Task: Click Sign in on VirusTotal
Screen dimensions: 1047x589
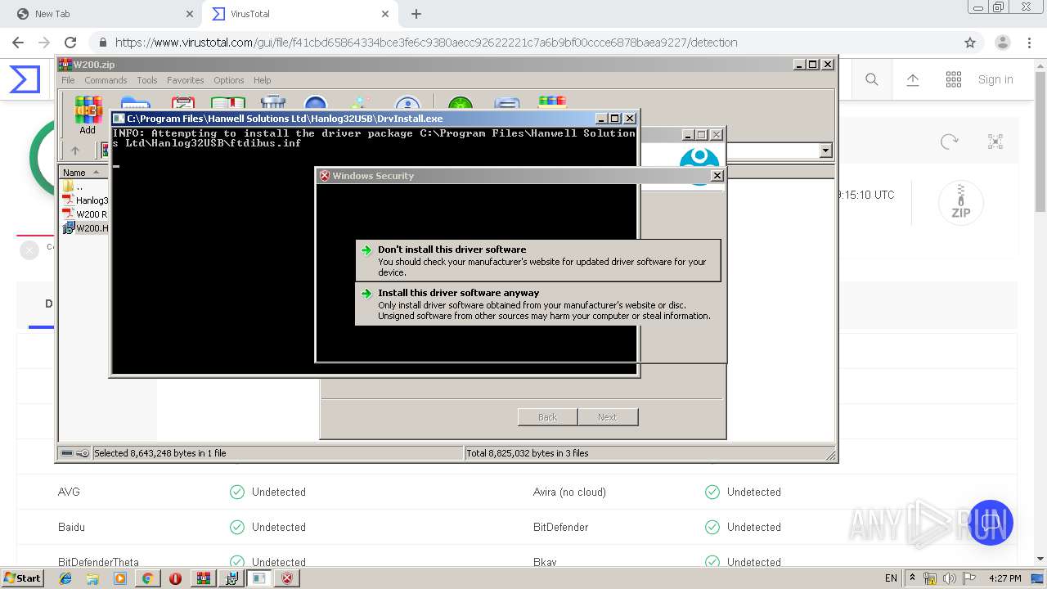Action: pos(995,79)
